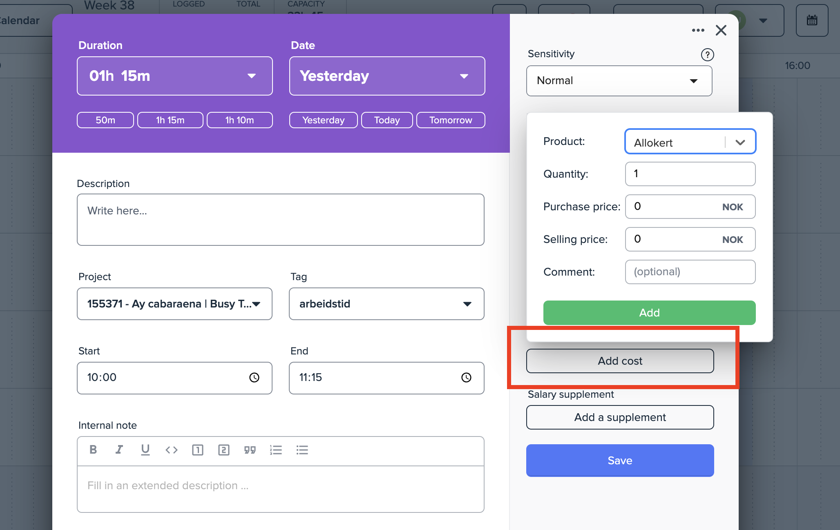Expand the Sensitivity Normal dropdown
Screen dimensions: 840x530
click(x=619, y=80)
